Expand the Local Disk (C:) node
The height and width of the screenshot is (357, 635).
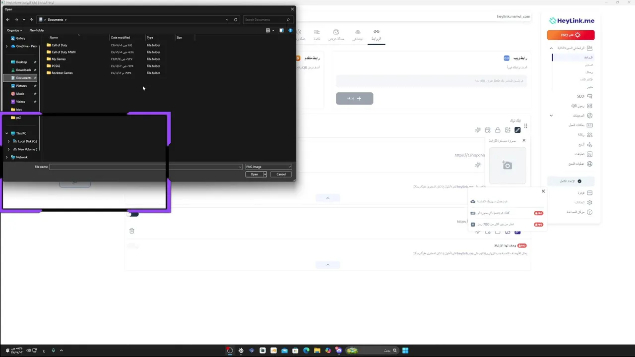pos(8,141)
